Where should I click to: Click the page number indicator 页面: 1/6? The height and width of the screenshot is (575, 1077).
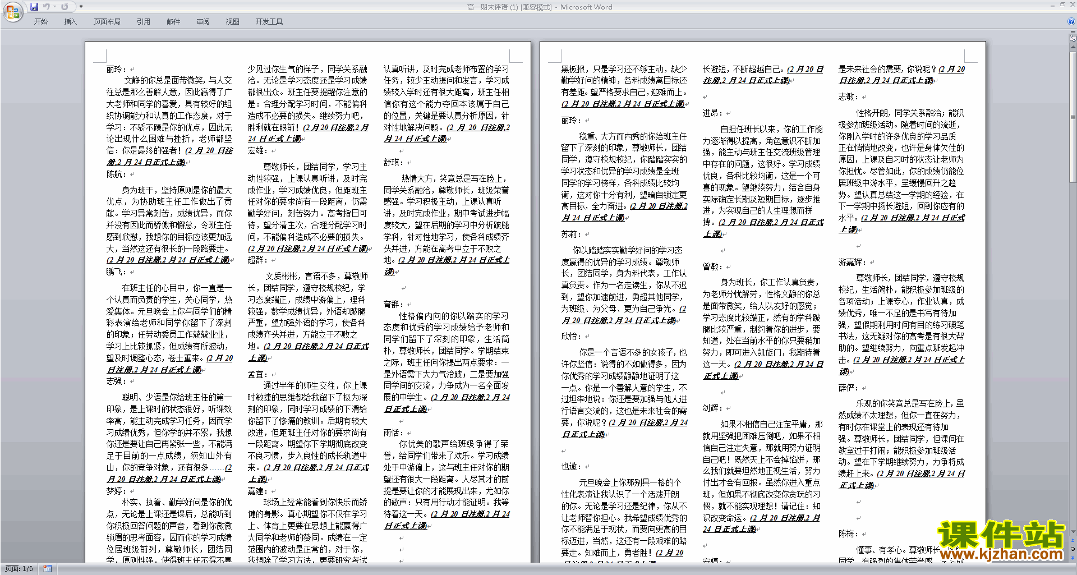coord(19,569)
